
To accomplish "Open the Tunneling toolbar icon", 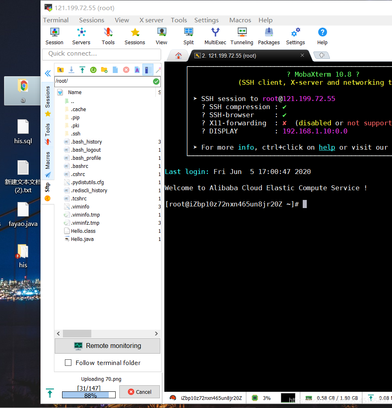I will point(242,37).
